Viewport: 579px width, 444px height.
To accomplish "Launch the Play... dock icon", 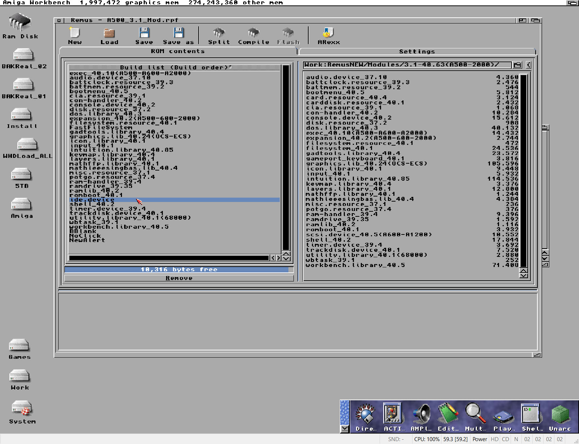I will (504, 417).
